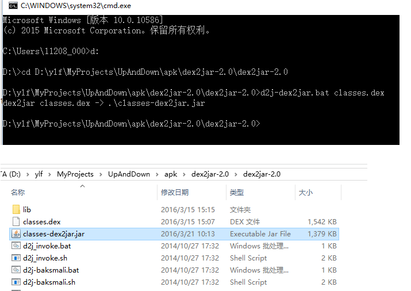
Task: Select d2j_invoke.sh file name
Action: coord(45,258)
